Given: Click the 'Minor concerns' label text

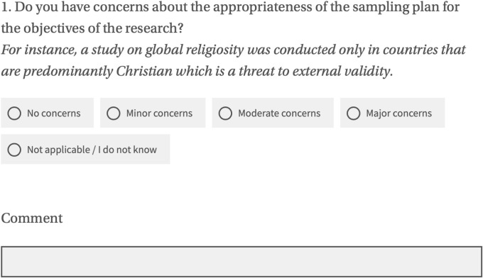Looking at the screenshot, I should [159, 113].
